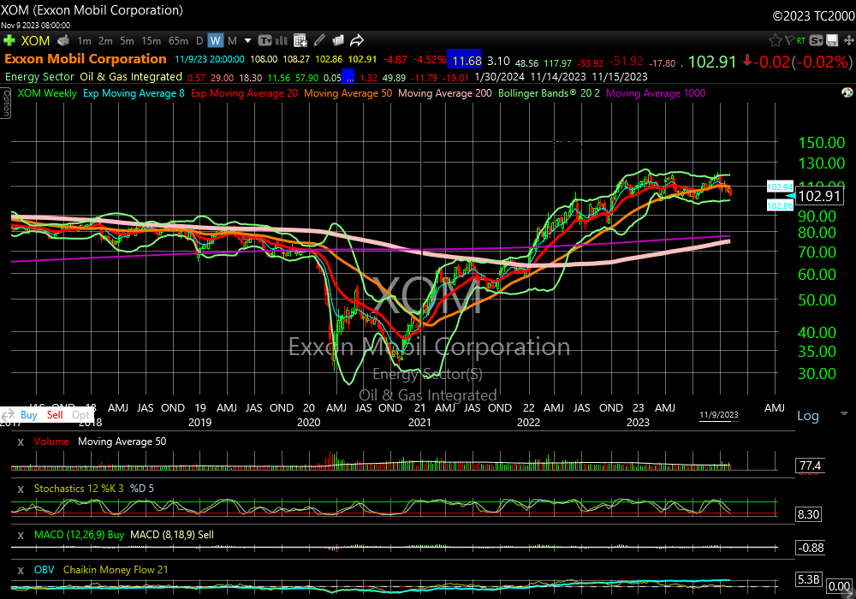
Task: Edit the OBV indicator label
Action: pos(45,570)
